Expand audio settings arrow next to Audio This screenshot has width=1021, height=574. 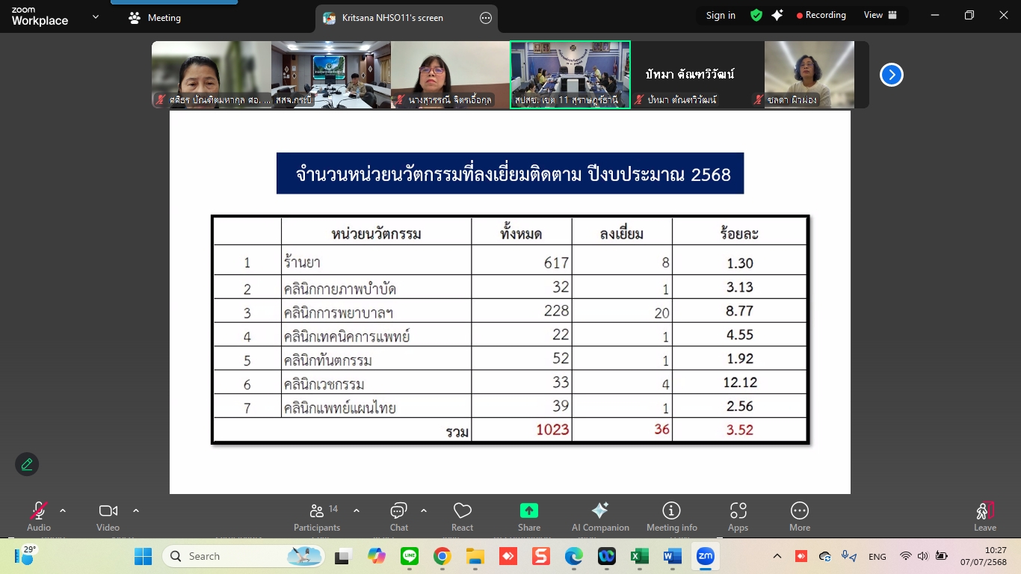pos(63,511)
